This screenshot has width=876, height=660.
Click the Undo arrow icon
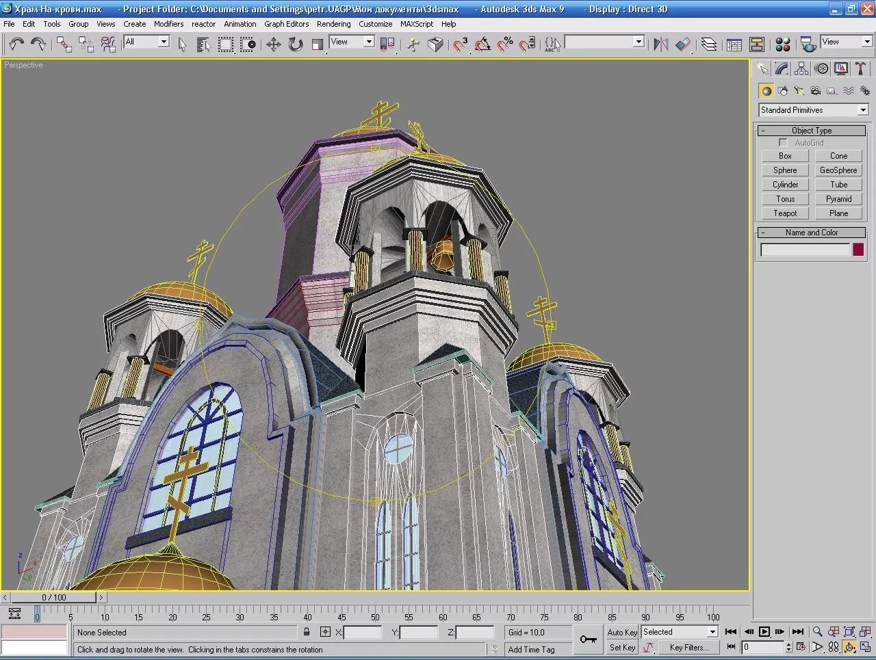tap(16, 44)
